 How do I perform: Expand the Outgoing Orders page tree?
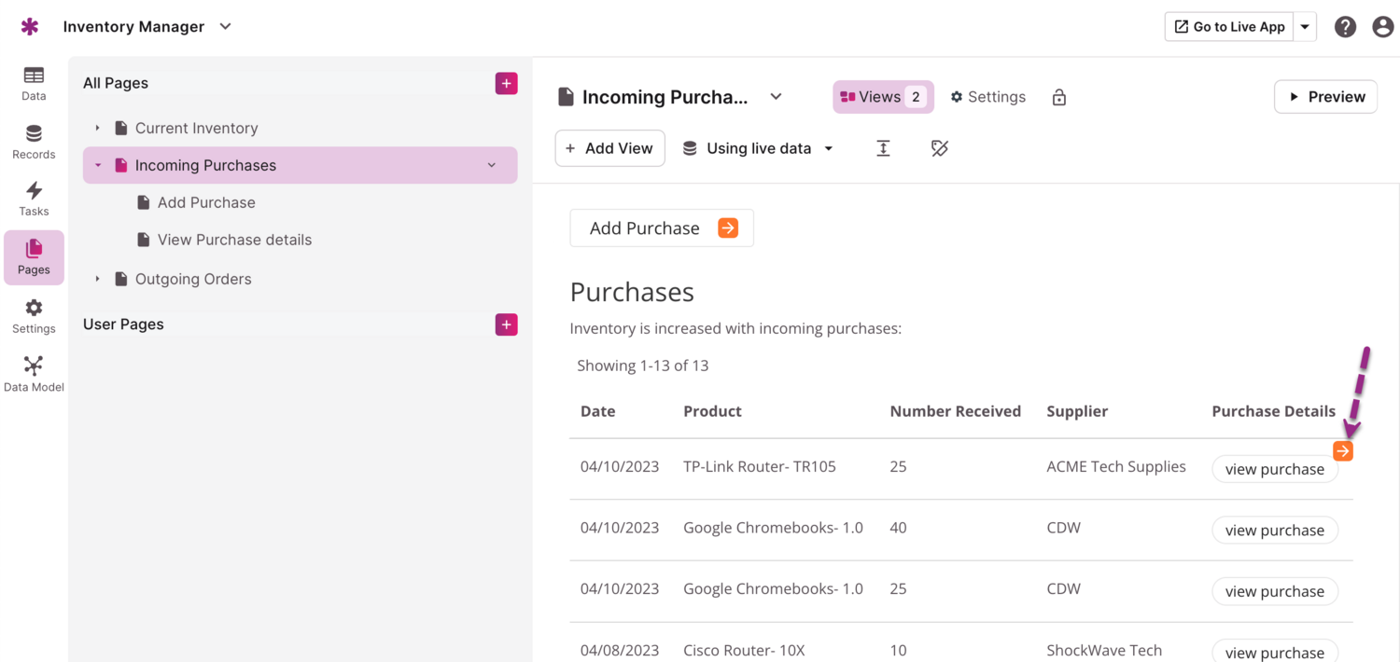coord(97,279)
